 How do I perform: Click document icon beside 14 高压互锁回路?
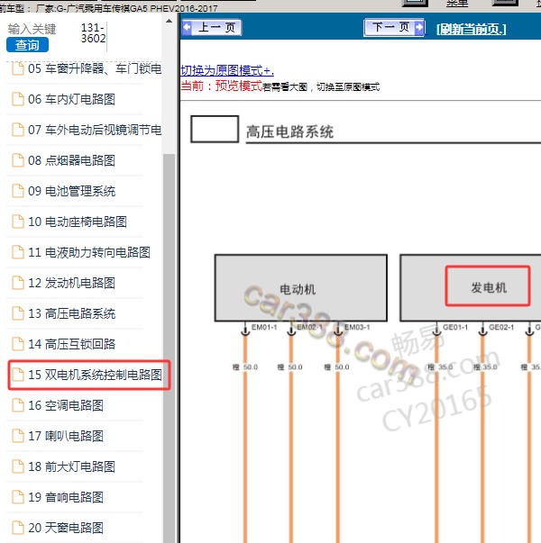[x=18, y=343]
